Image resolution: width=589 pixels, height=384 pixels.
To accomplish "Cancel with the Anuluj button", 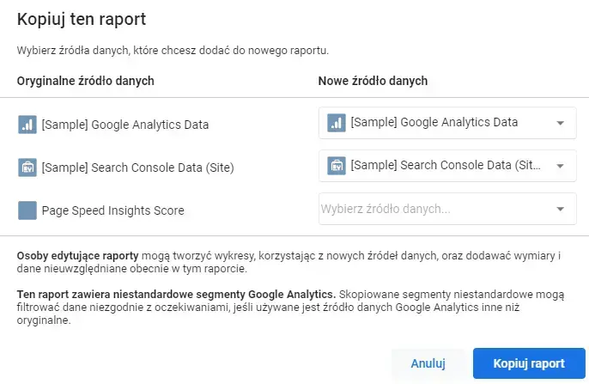I will 428,363.
